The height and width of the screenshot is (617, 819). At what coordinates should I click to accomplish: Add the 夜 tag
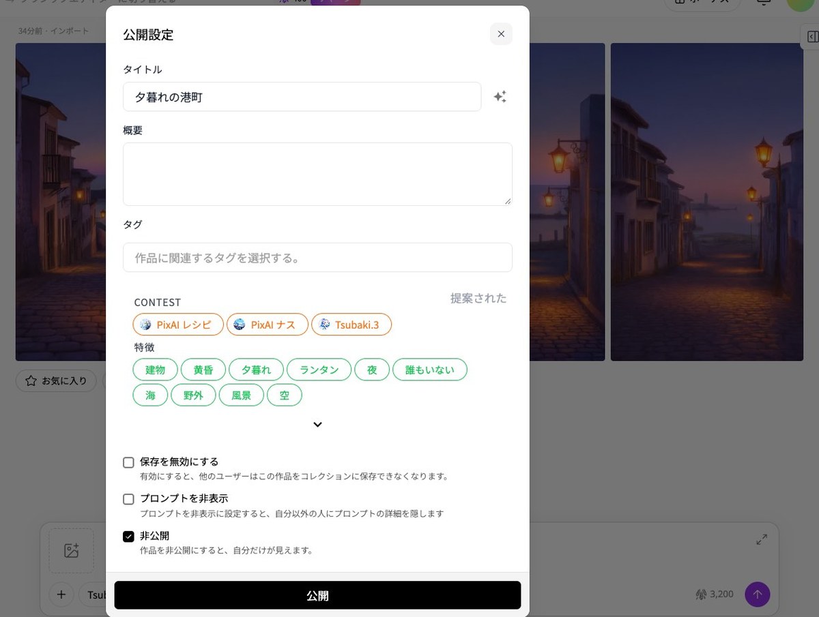tap(372, 370)
